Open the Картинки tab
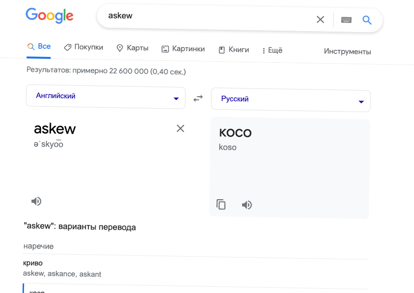 (183, 49)
